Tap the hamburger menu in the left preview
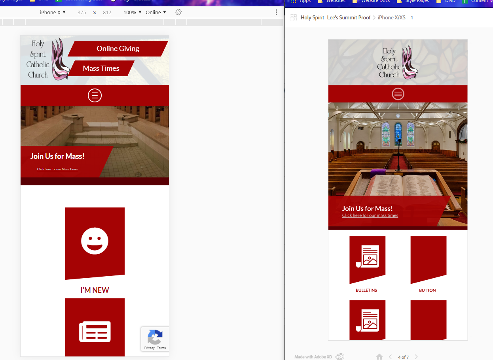Viewport: 493px width, 360px height. 95,96
